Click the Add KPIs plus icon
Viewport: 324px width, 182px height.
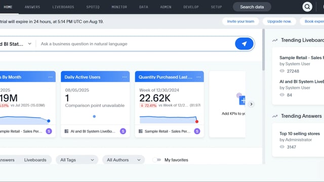click(242, 101)
